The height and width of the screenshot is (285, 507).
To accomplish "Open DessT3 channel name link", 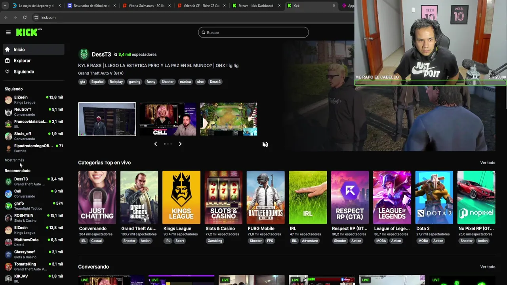I will [101, 54].
